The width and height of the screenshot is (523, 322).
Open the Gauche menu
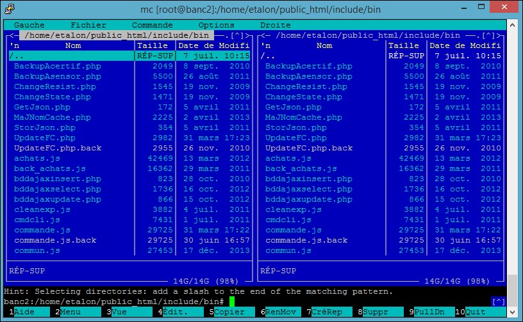pos(29,25)
